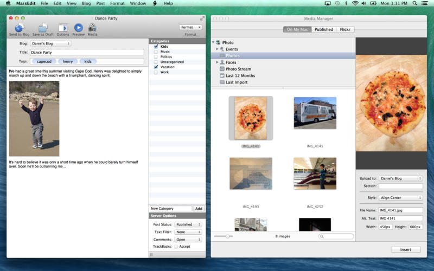Screen dimensions: 434x271
Task: Open the Style Align Center dropdown
Action: [400, 198]
